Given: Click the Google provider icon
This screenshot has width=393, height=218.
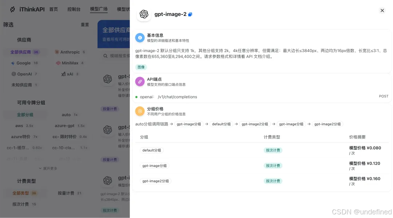Looking at the screenshot, I should (13, 63).
